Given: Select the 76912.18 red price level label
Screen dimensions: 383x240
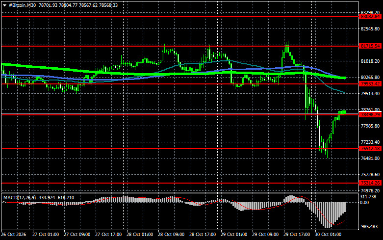Looking at the screenshot, I should point(370,149).
